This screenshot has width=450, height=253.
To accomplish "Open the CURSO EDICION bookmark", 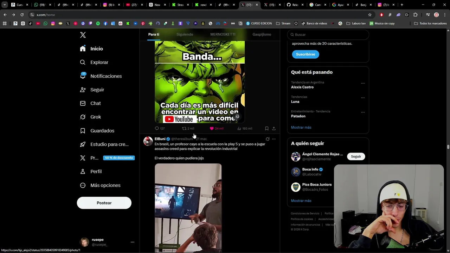I will [259, 24].
